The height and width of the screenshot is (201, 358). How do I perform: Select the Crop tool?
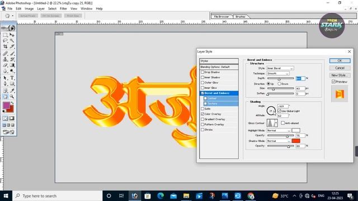tap(5, 46)
